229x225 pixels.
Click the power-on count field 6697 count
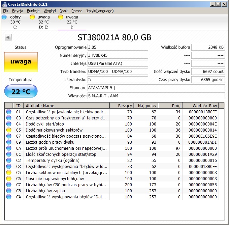coord(208,72)
